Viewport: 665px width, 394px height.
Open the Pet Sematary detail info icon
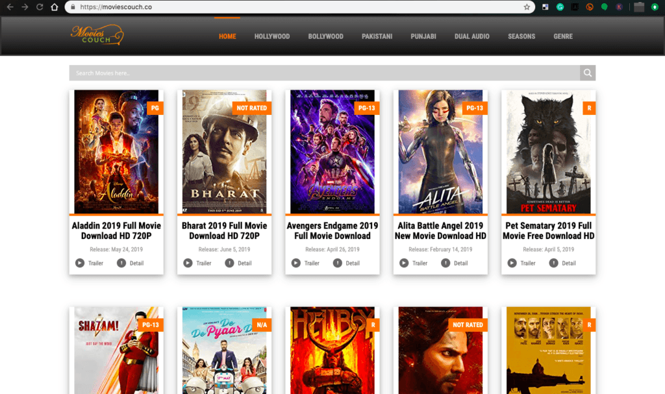[553, 263]
